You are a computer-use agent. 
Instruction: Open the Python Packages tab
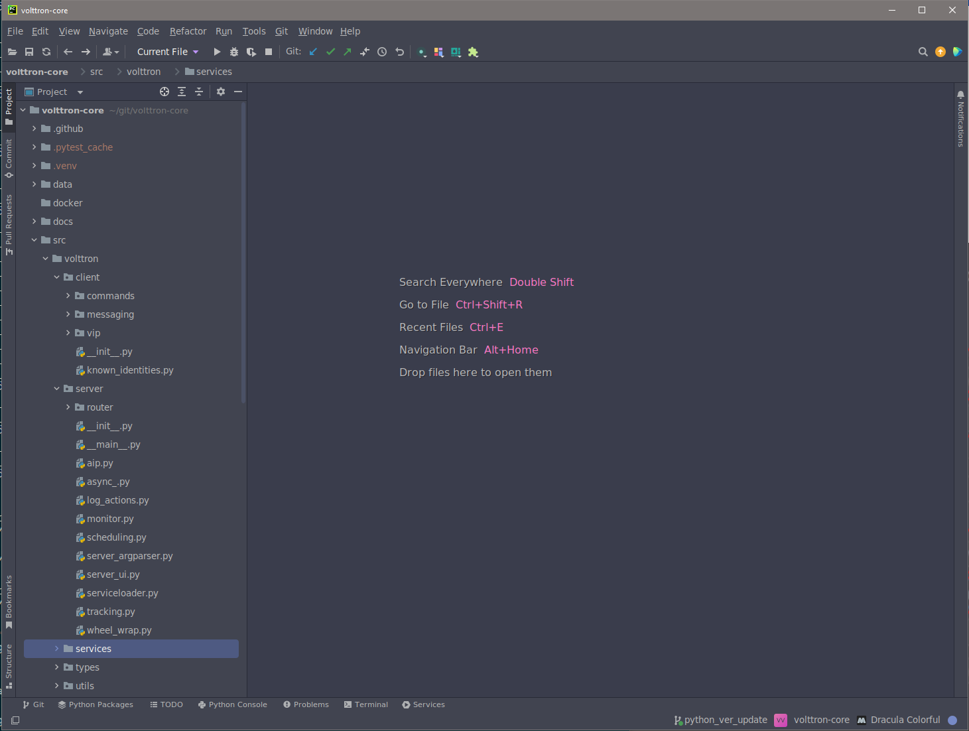pos(96,704)
